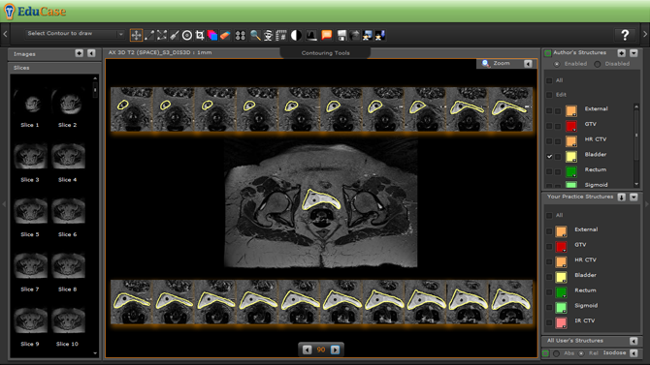
Task: Click the down-arrow icon in Your Practice Structures
Action: click(622, 197)
